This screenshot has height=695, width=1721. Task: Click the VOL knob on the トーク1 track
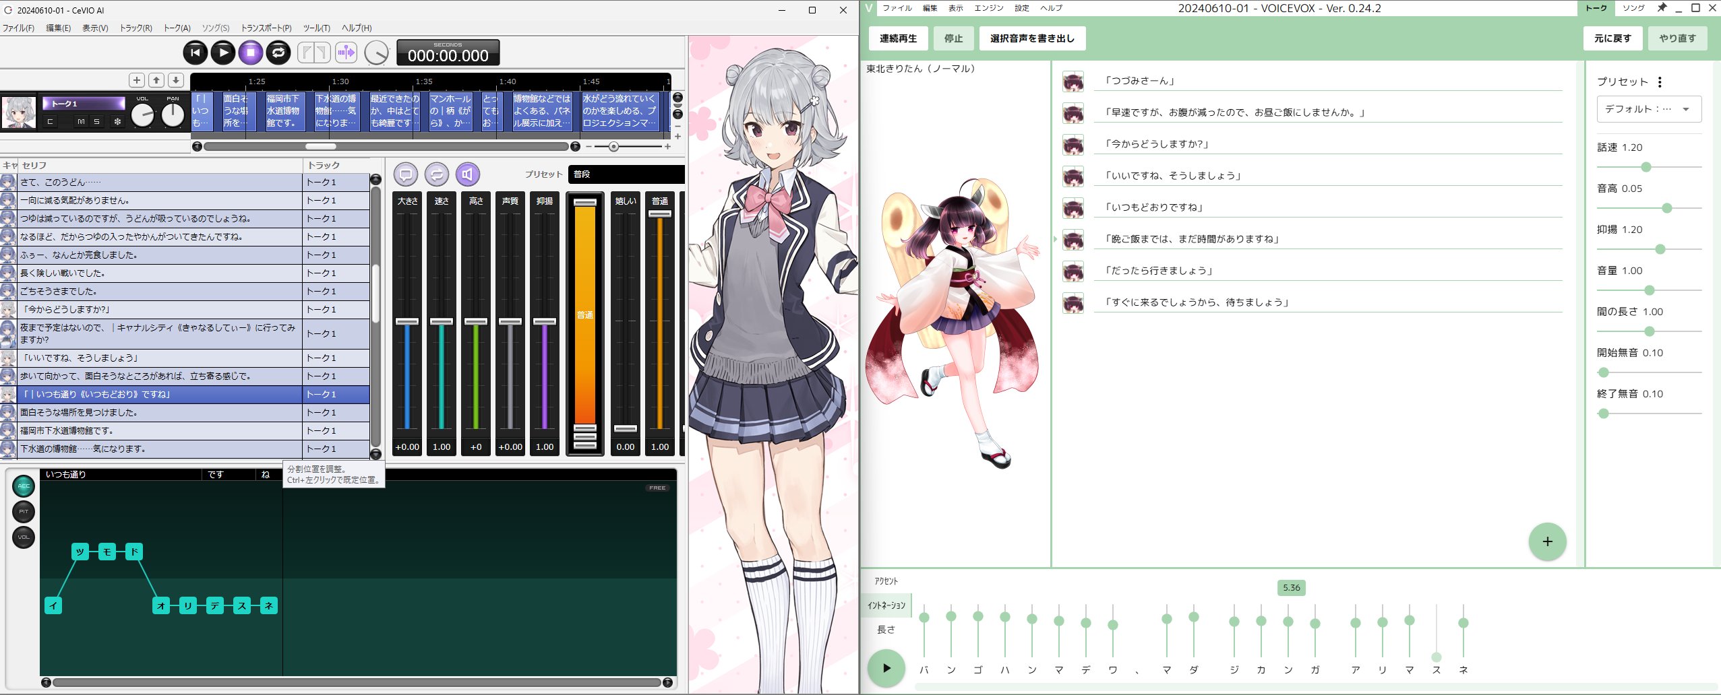click(x=142, y=115)
